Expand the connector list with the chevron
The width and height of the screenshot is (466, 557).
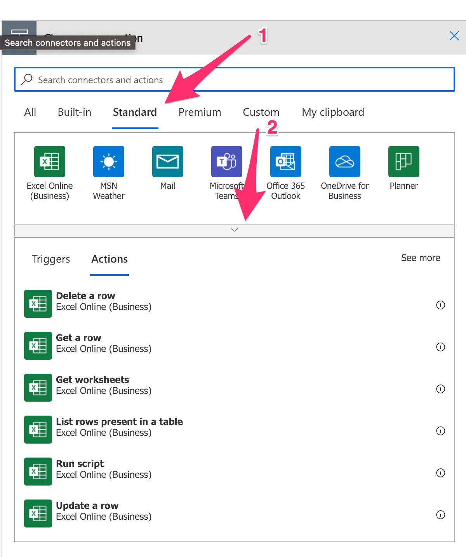tap(235, 230)
